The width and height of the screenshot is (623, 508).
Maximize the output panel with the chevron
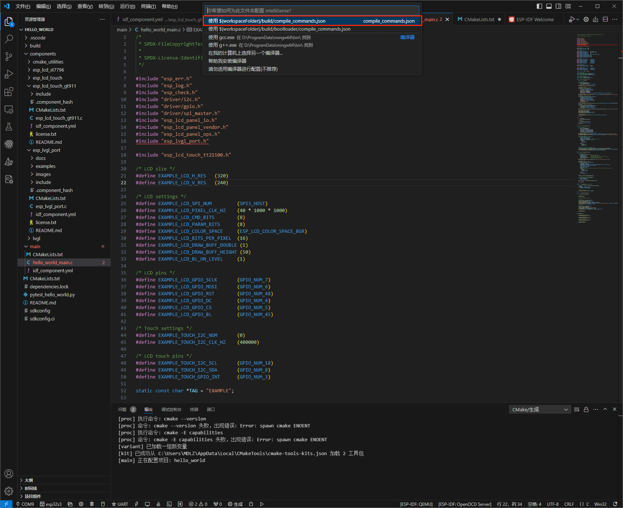(605, 409)
